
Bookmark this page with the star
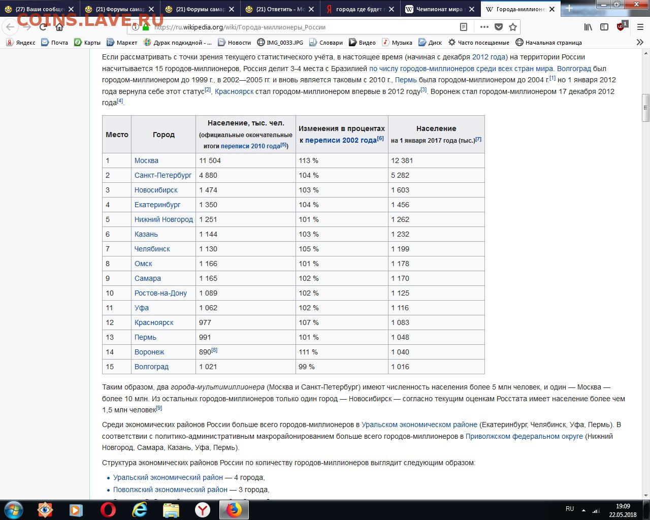coord(513,27)
